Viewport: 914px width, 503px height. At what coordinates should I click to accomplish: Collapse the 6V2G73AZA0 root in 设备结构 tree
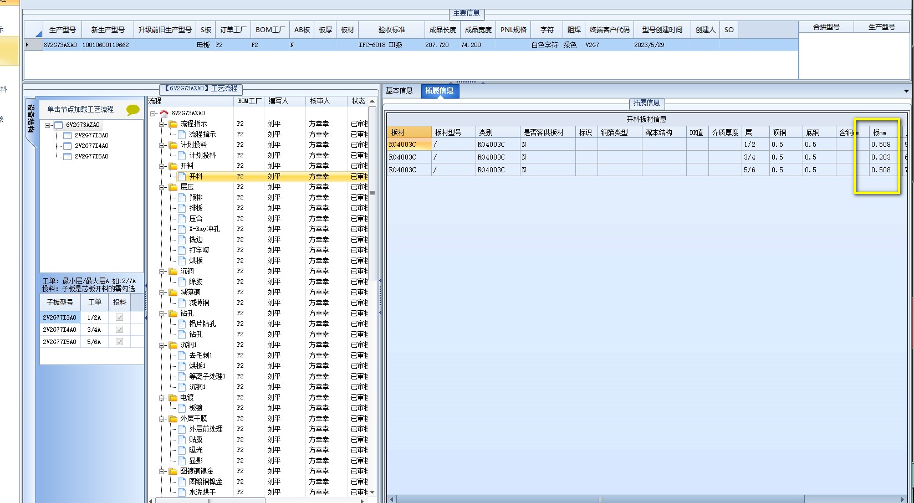[48, 125]
